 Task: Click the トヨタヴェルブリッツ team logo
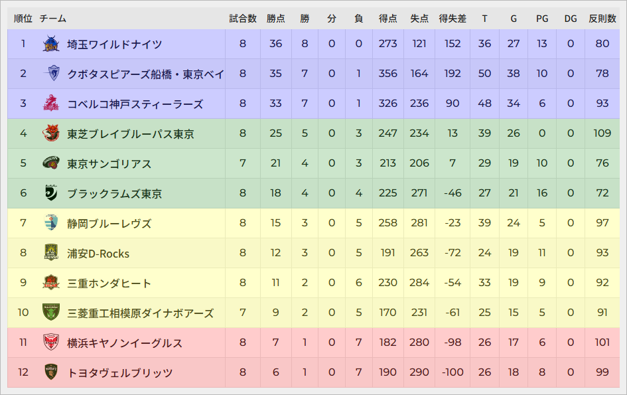(51, 372)
